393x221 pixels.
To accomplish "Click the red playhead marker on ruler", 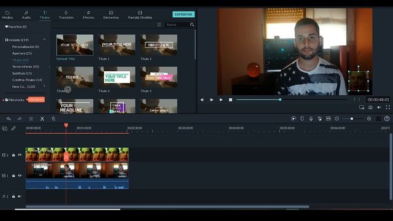I will tap(66, 125).
